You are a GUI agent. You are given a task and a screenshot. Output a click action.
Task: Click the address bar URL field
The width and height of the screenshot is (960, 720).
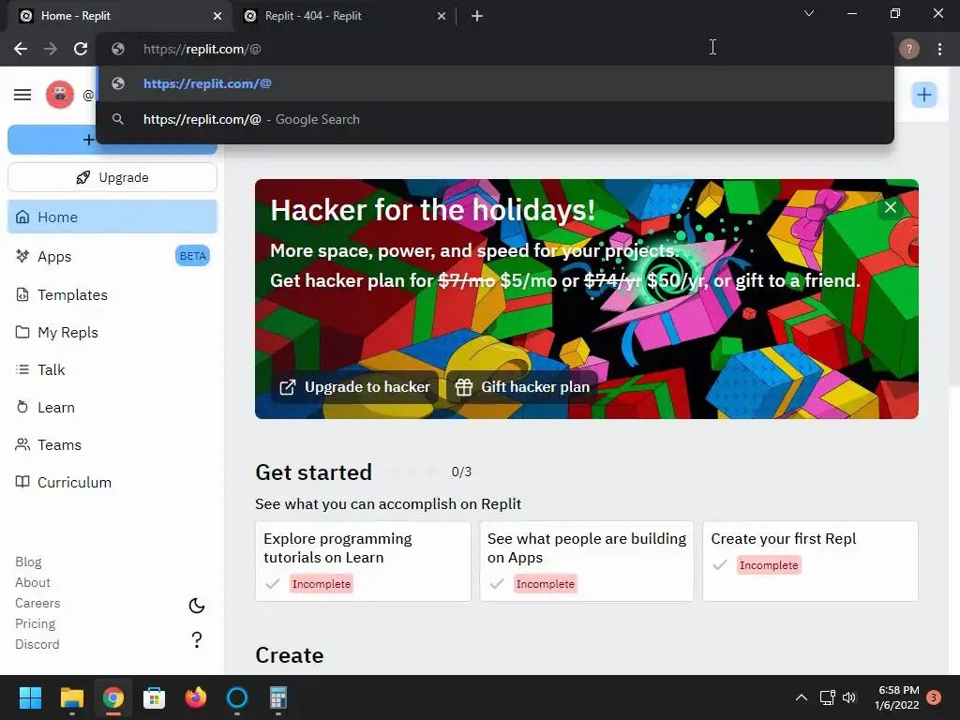496,49
